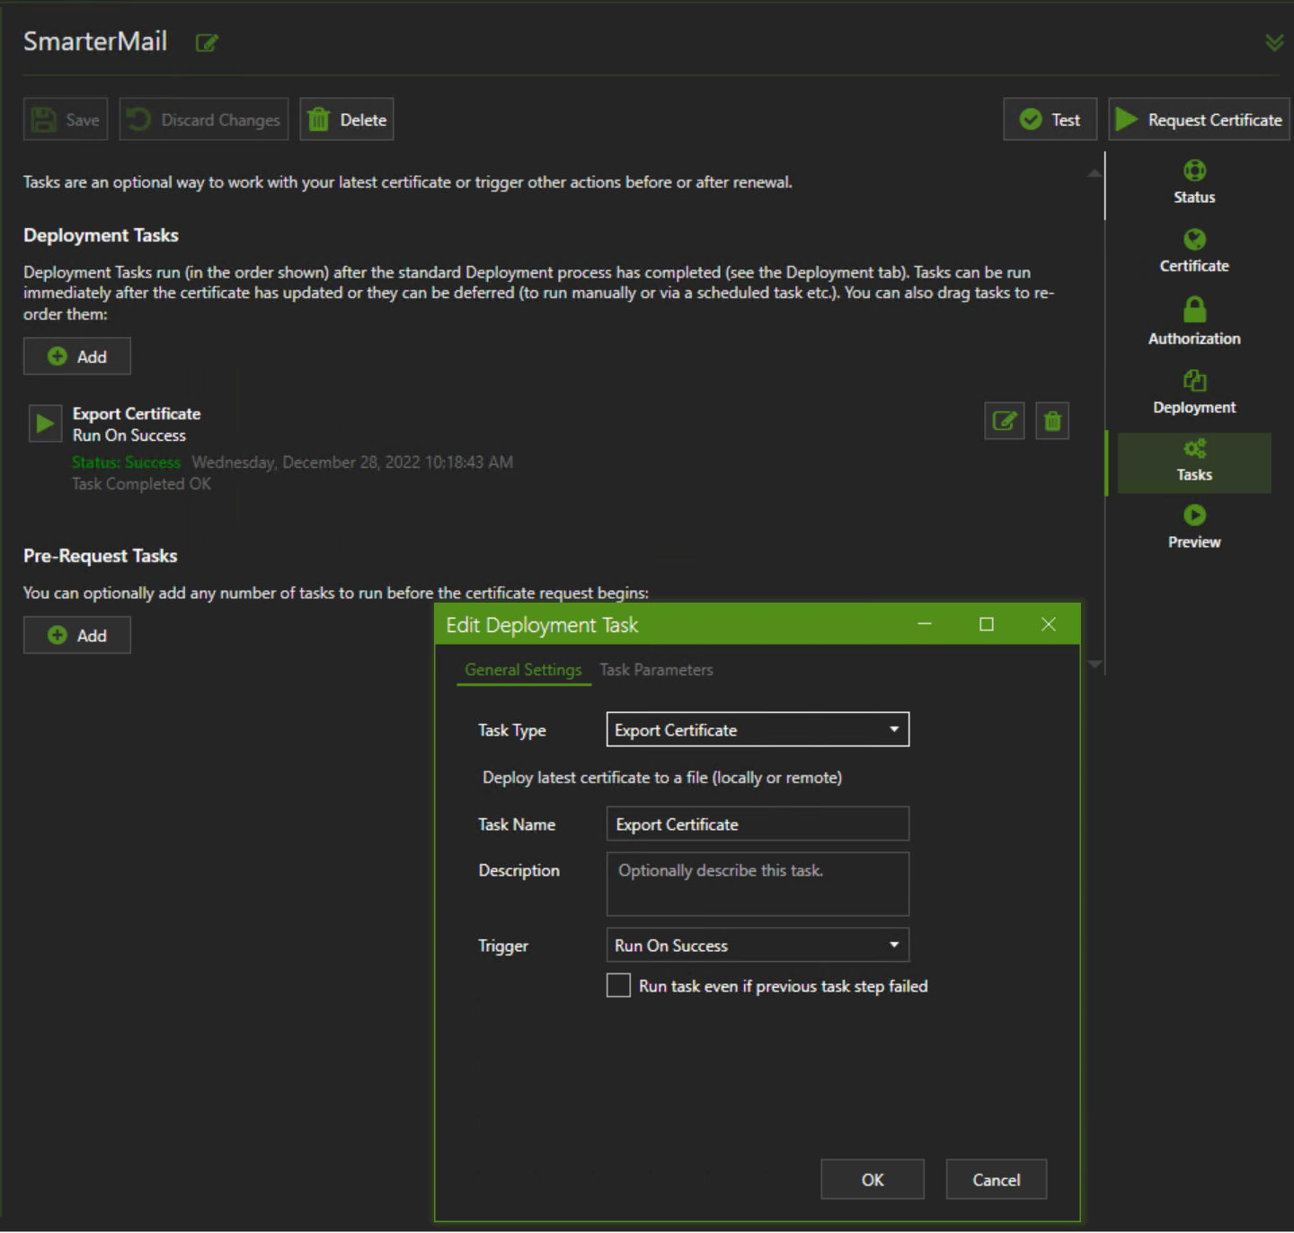Click the Status lifebuoy icon
This screenshot has height=1233, width=1294.
coord(1194,171)
